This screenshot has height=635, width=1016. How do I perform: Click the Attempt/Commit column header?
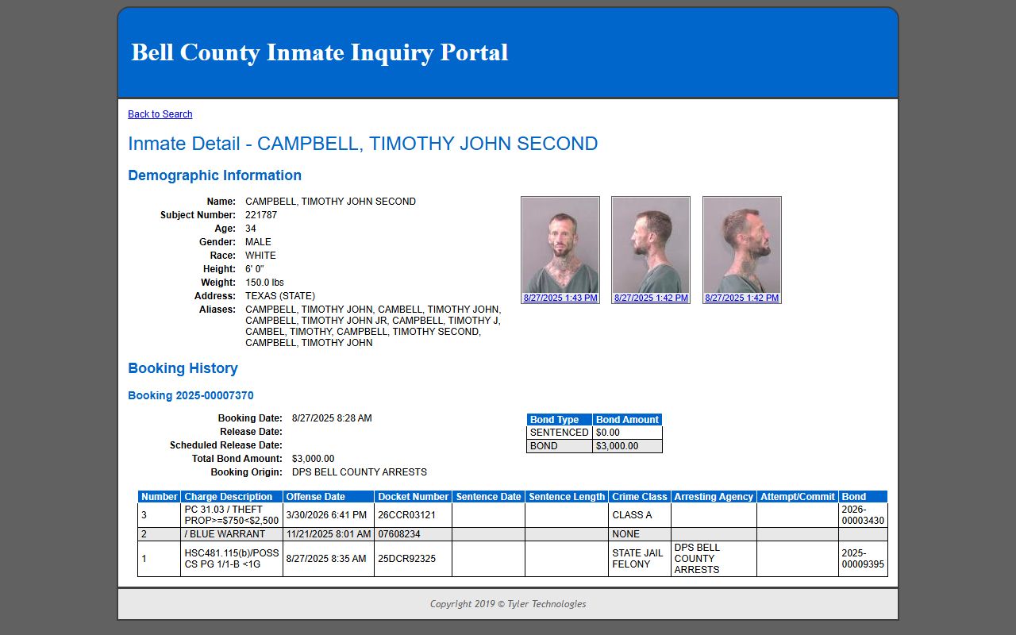click(798, 497)
